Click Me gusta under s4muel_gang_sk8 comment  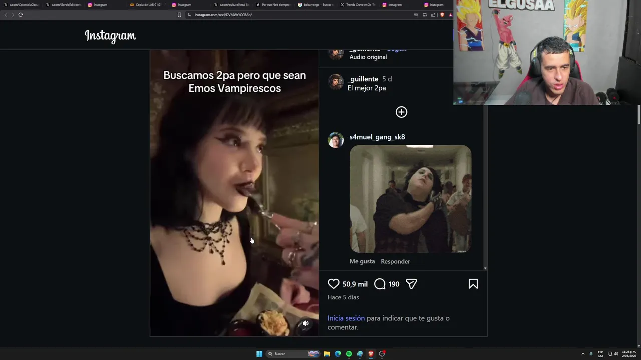click(362, 261)
